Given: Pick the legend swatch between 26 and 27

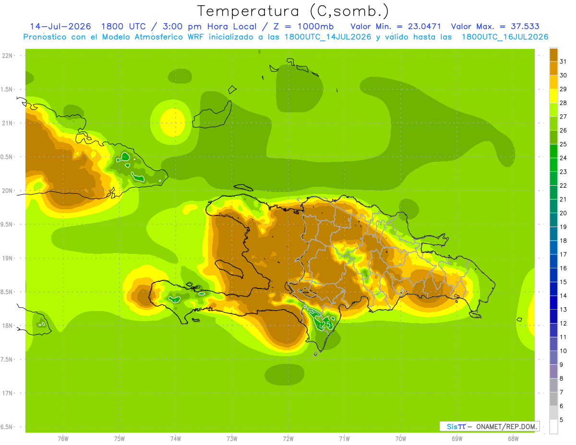Looking at the screenshot, I should [x=553, y=123].
